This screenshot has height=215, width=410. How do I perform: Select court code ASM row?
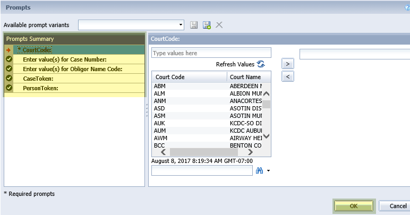coord(207,116)
